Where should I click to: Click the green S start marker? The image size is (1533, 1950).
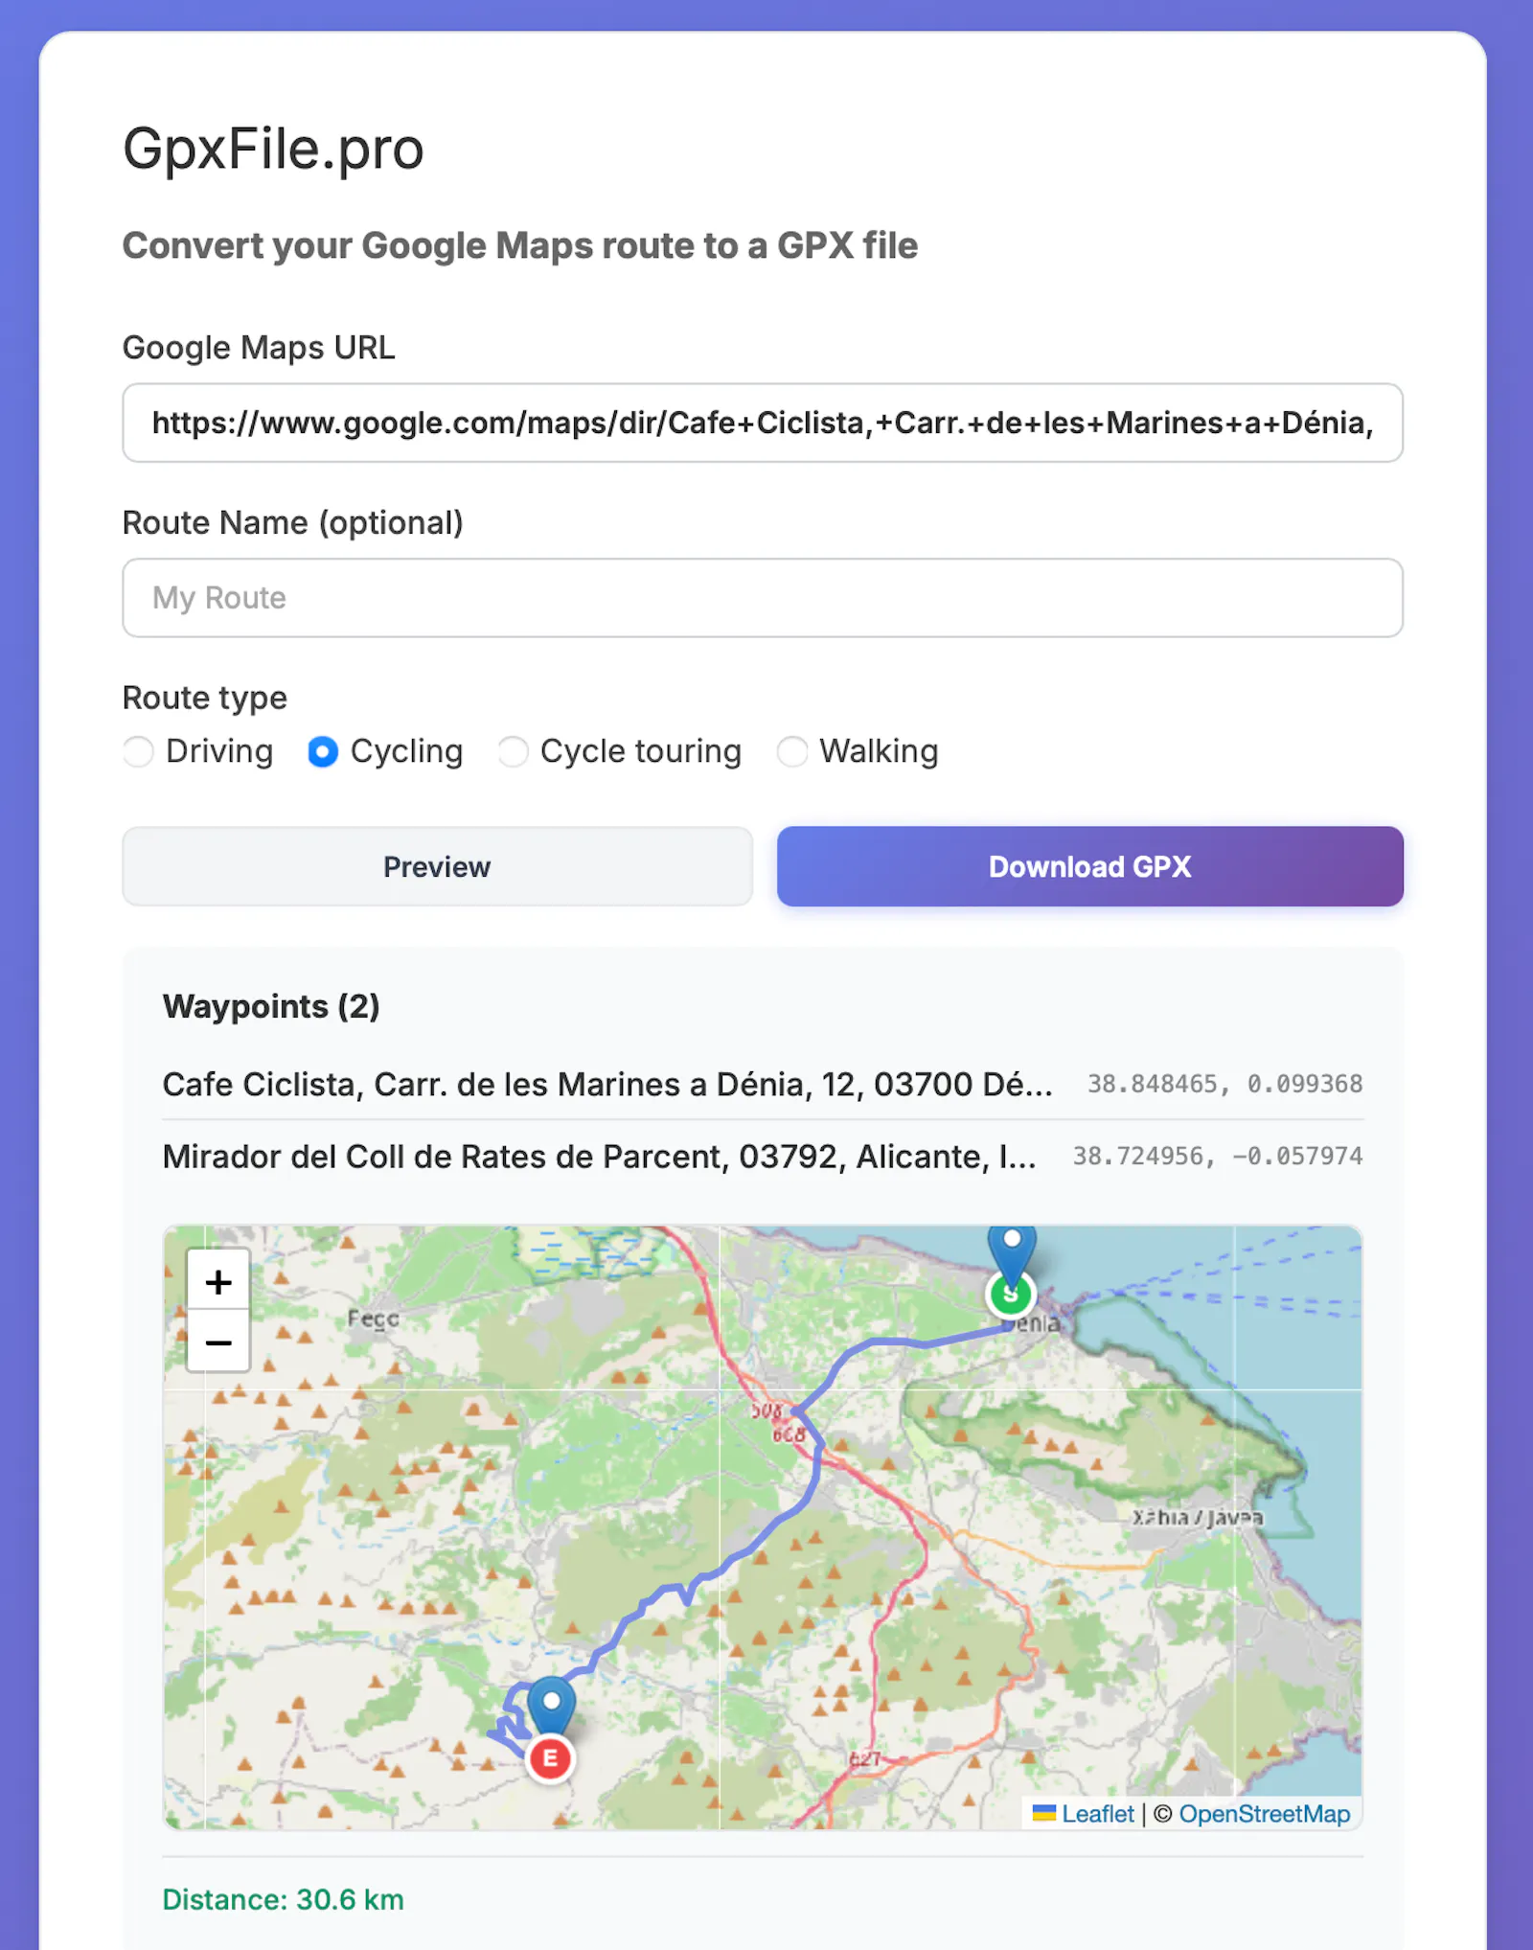1010,1295
